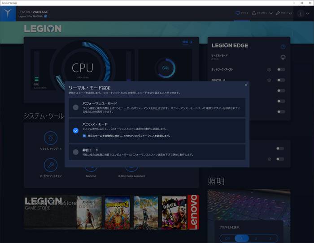This screenshot has width=314, height=243.
Task: Close the thermal mode settings dialog
Action: 246,85
